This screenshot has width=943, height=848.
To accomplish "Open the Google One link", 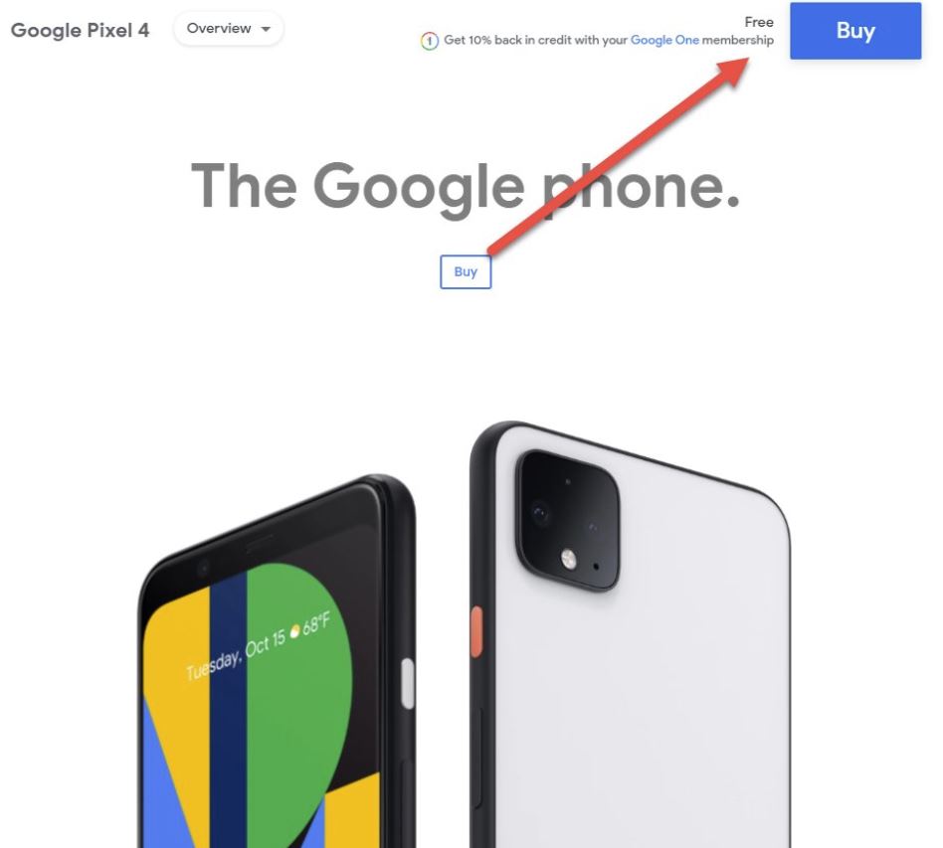I will click(x=663, y=41).
